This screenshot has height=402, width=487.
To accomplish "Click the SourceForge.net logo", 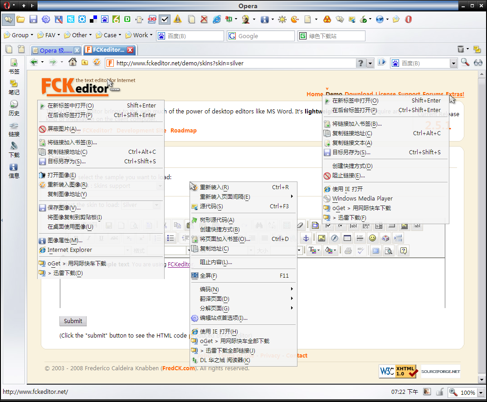I will (440, 371).
